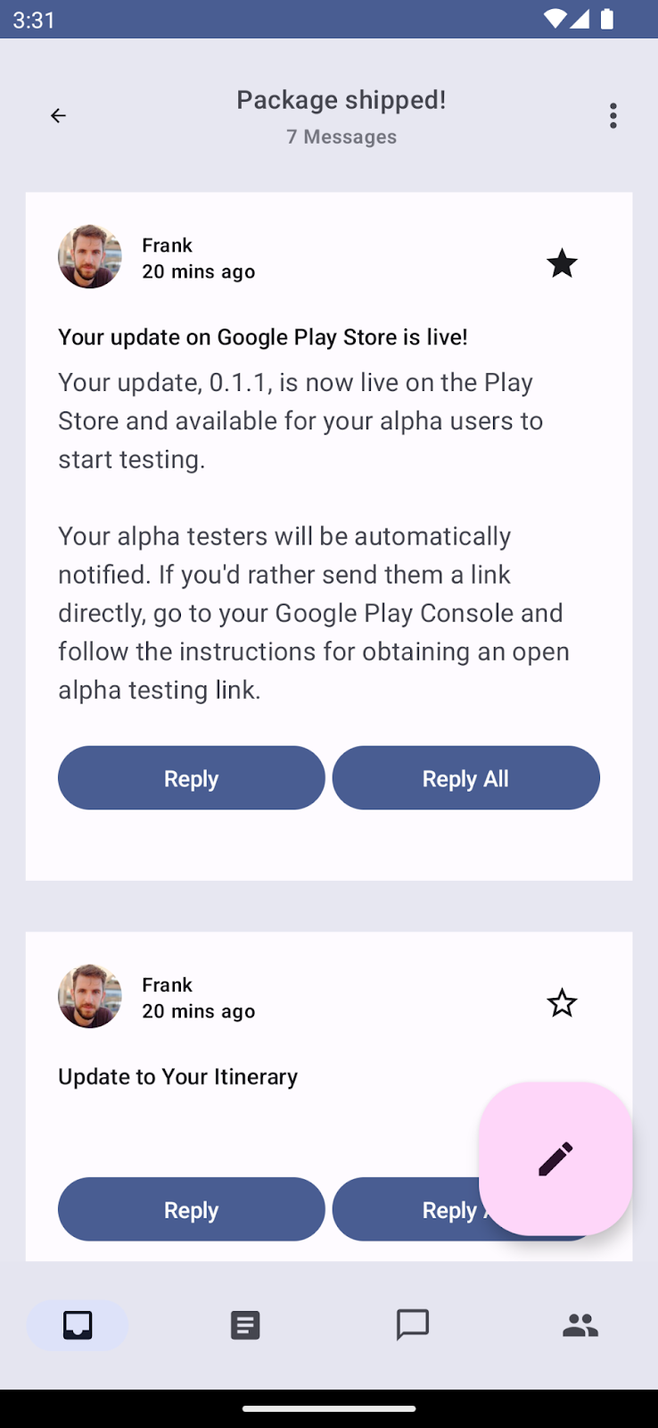
Task: Tap the "Update to Your Itinerary" subject
Action: (x=178, y=1077)
